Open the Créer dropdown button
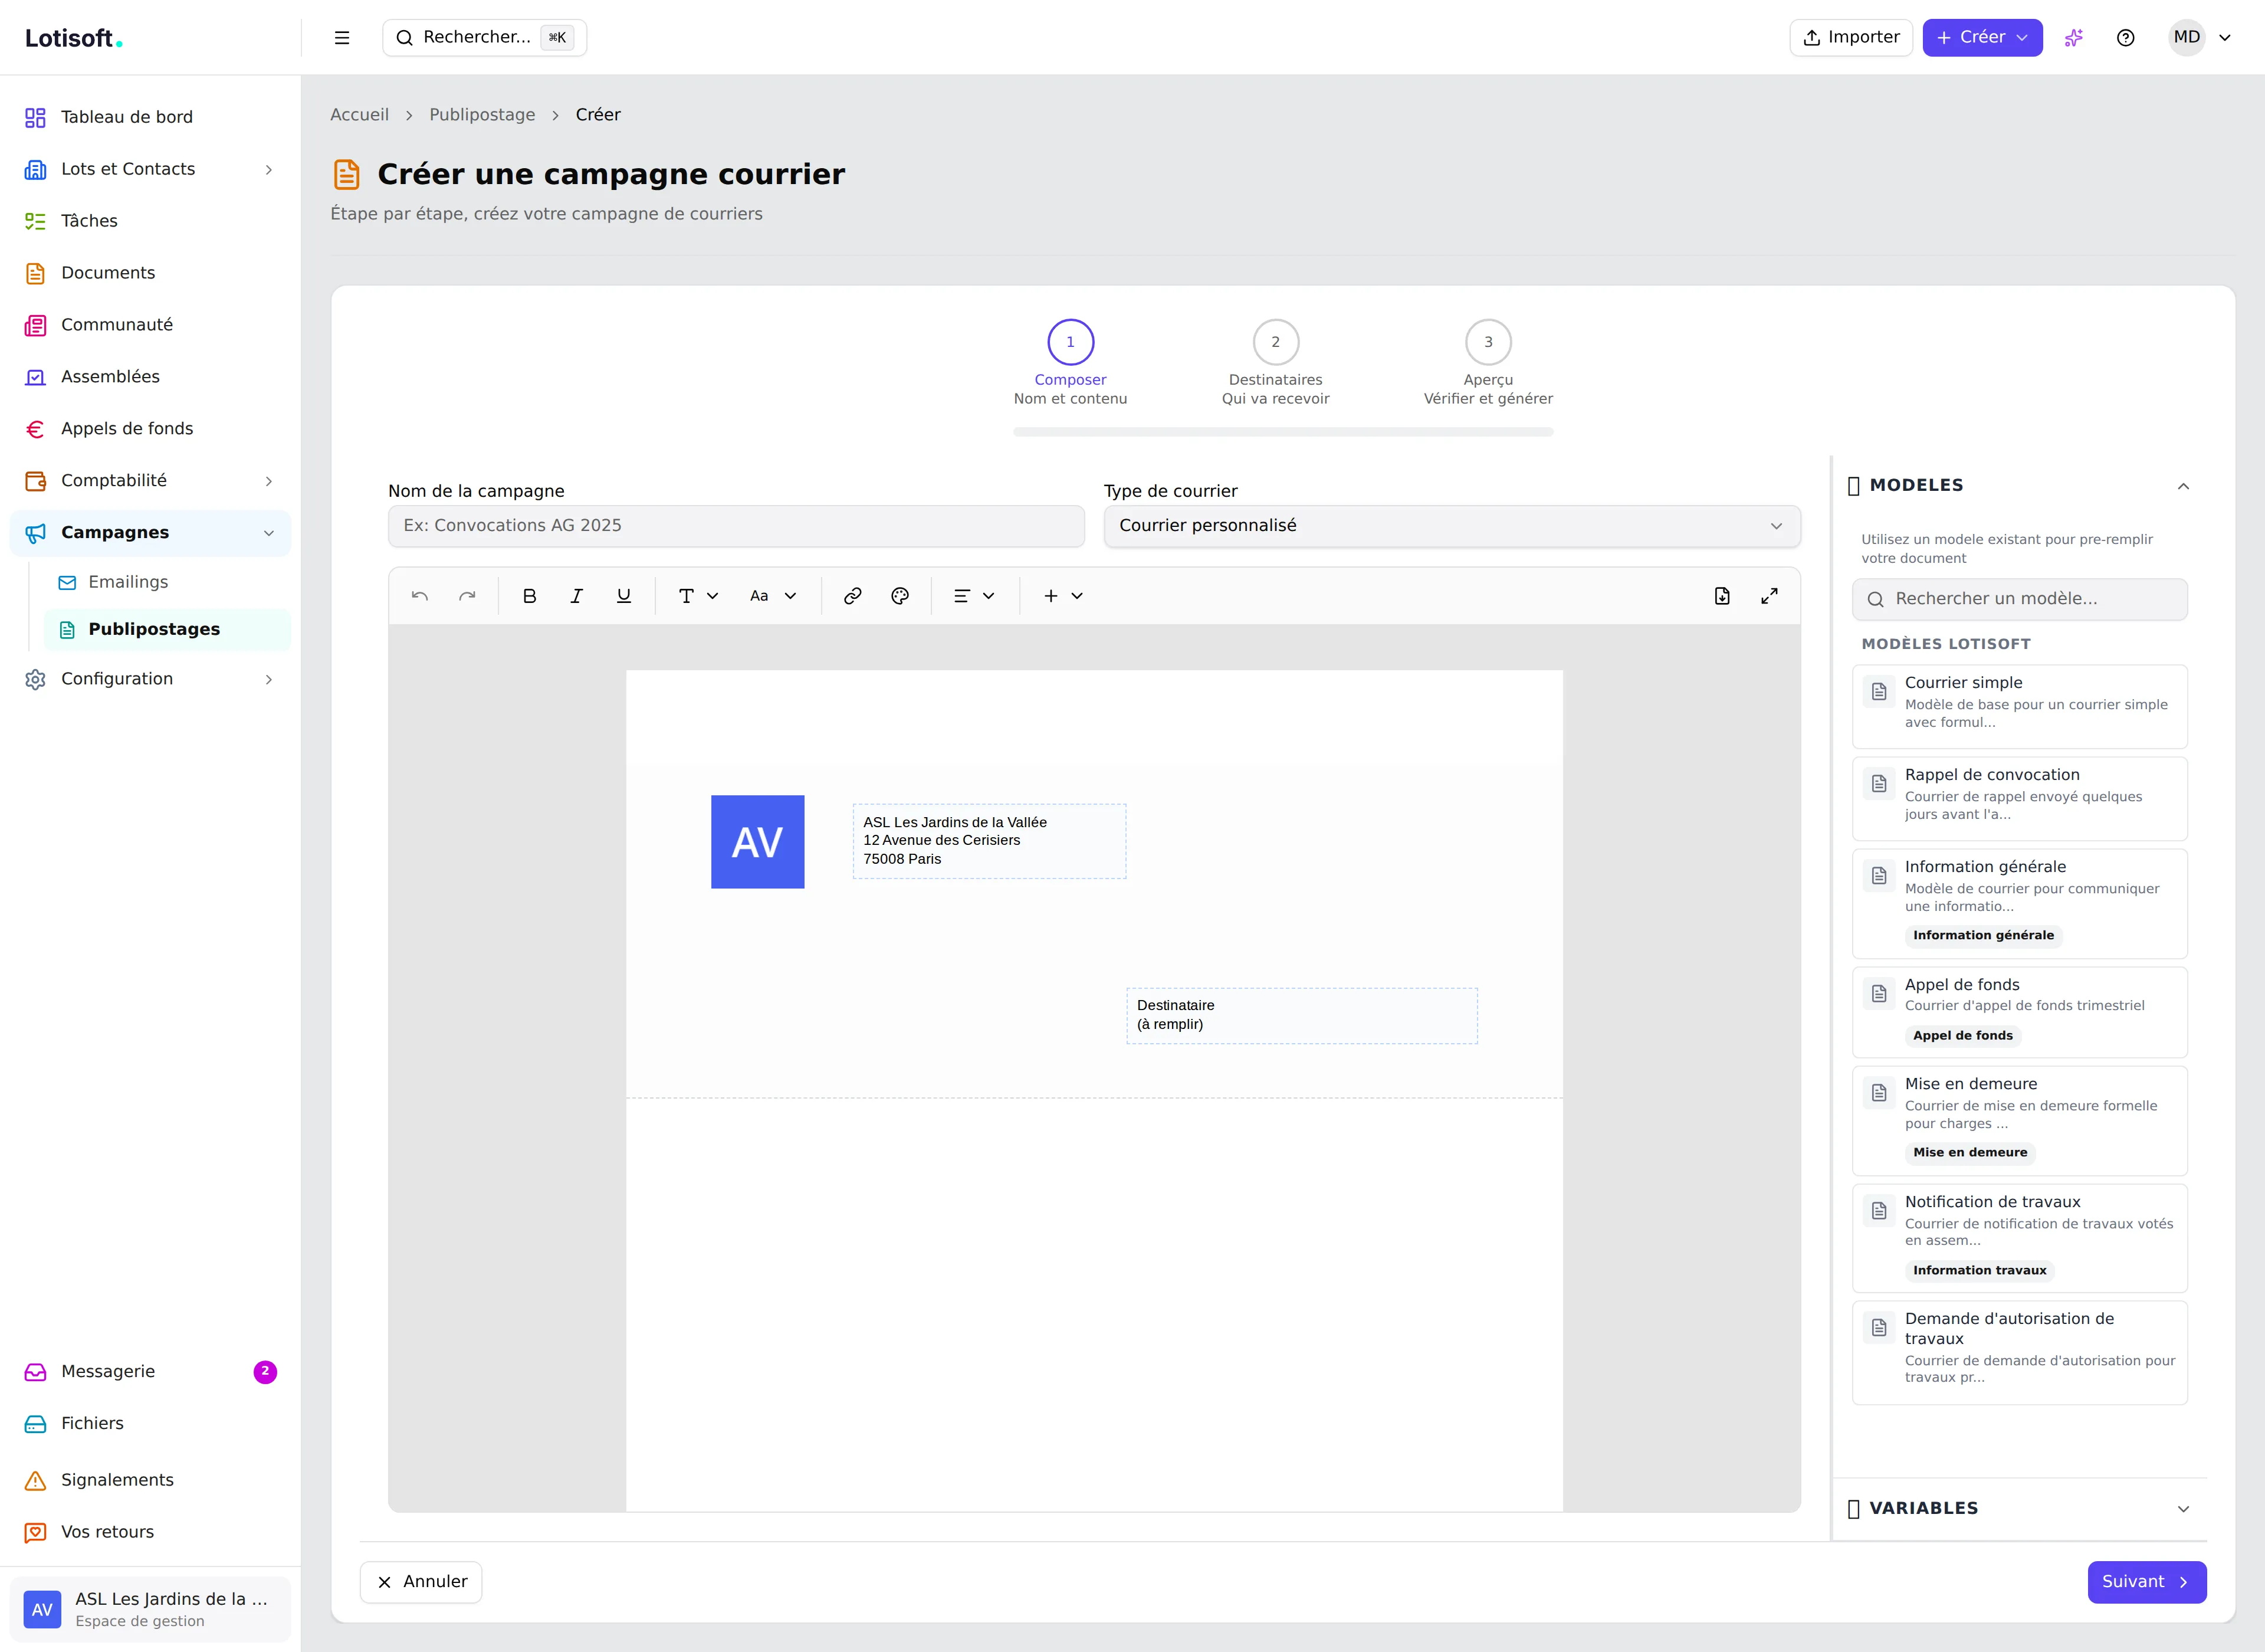The width and height of the screenshot is (2265, 1652). 1982,38
